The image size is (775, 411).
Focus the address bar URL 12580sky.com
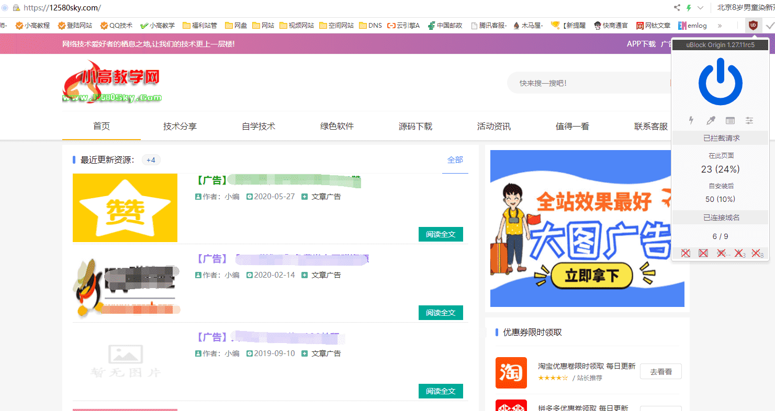[x=62, y=8]
